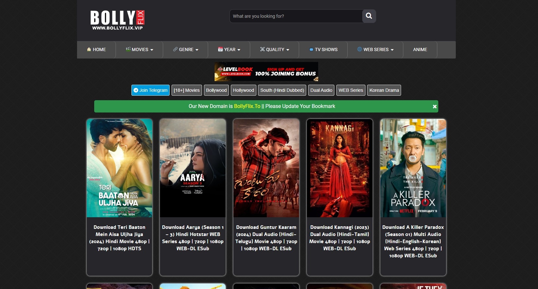Click the TV icon beside TV Shows
This screenshot has height=289, width=538.
[x=311, y=49]
